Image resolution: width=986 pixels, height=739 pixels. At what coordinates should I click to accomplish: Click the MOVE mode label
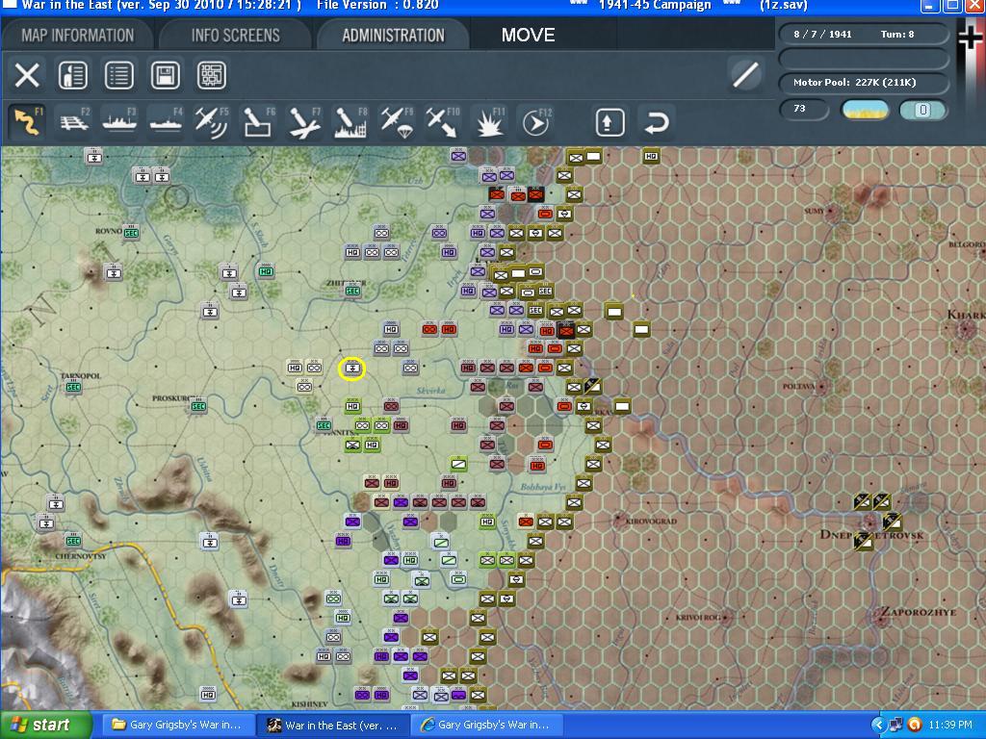(x=529, y=36)
